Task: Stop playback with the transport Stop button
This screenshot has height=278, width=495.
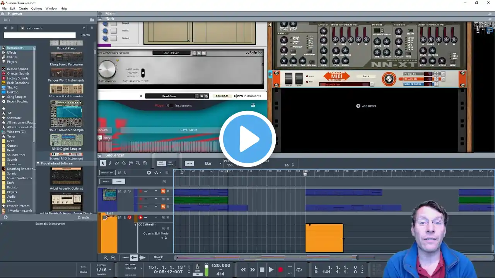Action: (x=262, y=270)
